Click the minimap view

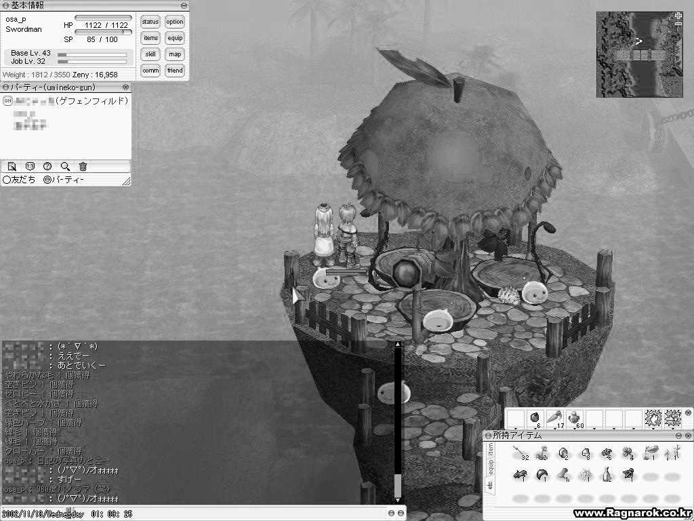pyautogui.click(x=640, y=54)
